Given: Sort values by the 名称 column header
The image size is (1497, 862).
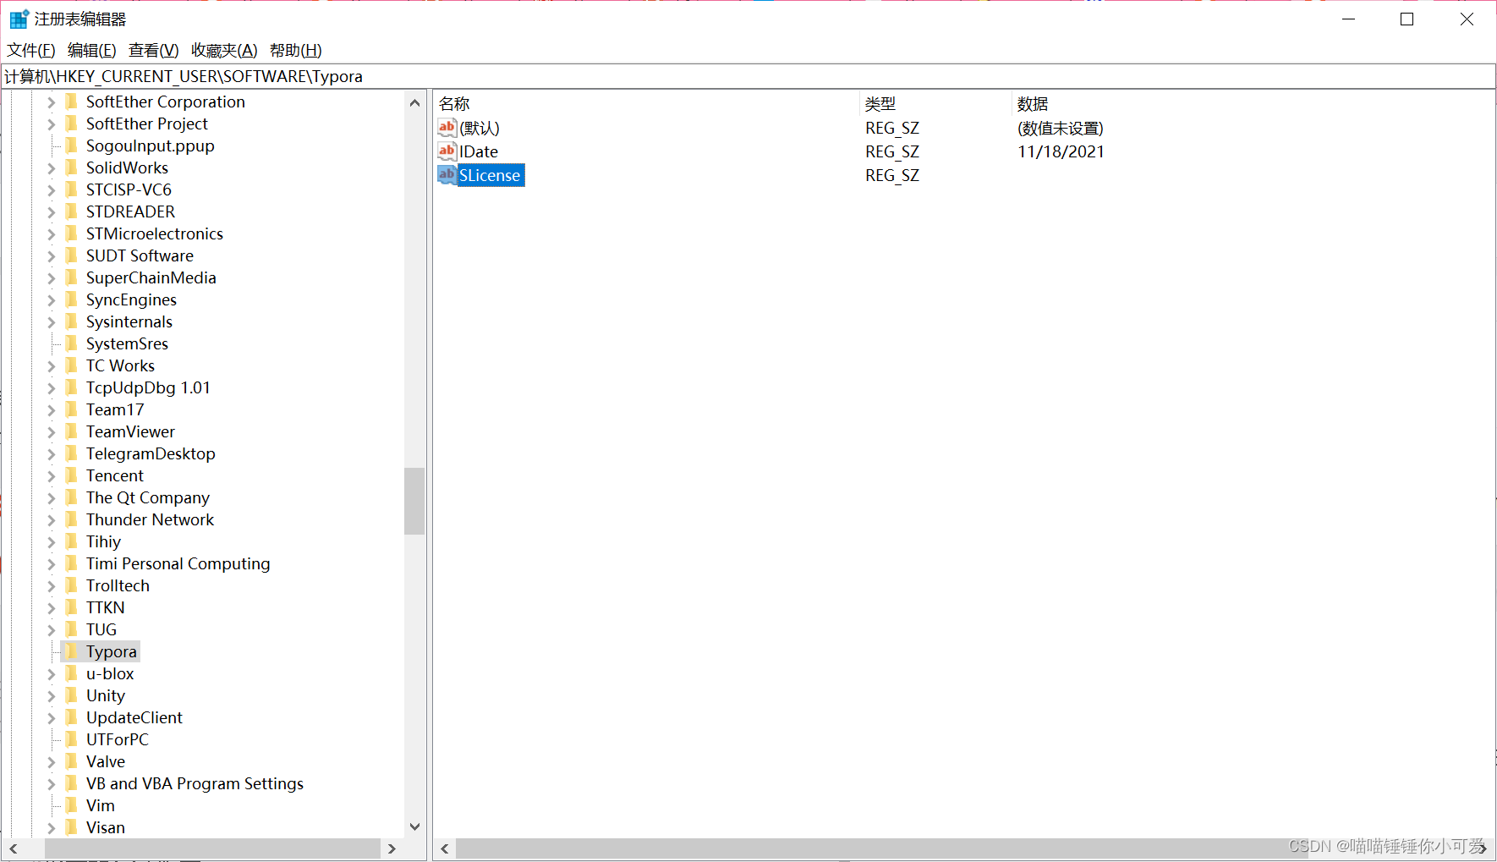Looking at the screenshot, I should (647, 103).
